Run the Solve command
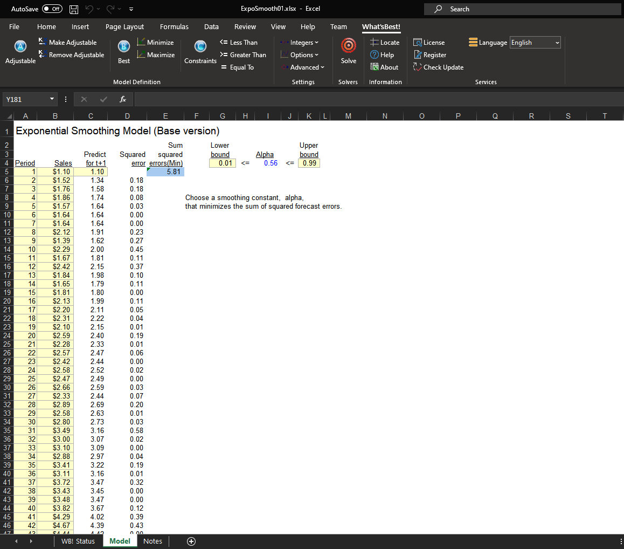Screen dimensions: 624x549 tap(348, 51)
